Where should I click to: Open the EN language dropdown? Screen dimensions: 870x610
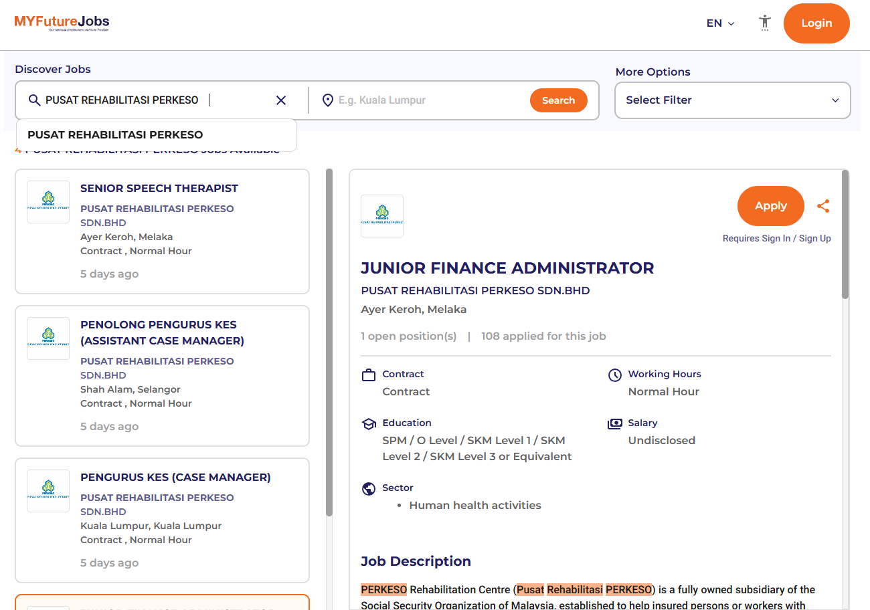pos(720,23)
